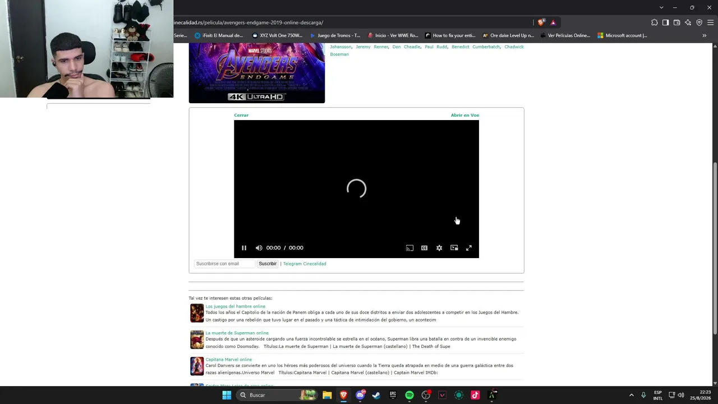Viewport: 718px width, 404px height.
Task: Click the Avengers Endgame poster image
Action: (x=257, y=73)
